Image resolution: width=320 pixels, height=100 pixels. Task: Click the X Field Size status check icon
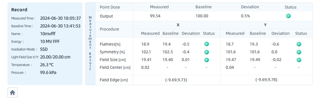206,60
